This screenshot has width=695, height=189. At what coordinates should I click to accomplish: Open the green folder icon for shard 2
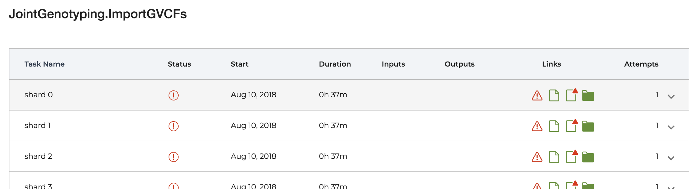point(588,157)
